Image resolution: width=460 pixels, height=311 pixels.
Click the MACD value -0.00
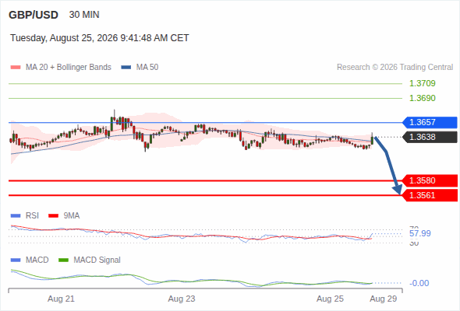(x=419, y=283)
